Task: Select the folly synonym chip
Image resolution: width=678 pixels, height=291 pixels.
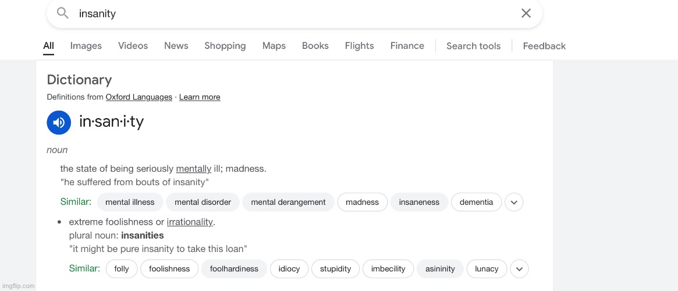Action: (x=122, y=269)
